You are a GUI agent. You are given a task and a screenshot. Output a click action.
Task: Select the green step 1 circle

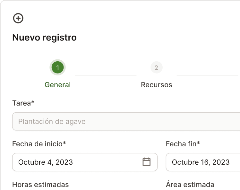coord(58,67)
